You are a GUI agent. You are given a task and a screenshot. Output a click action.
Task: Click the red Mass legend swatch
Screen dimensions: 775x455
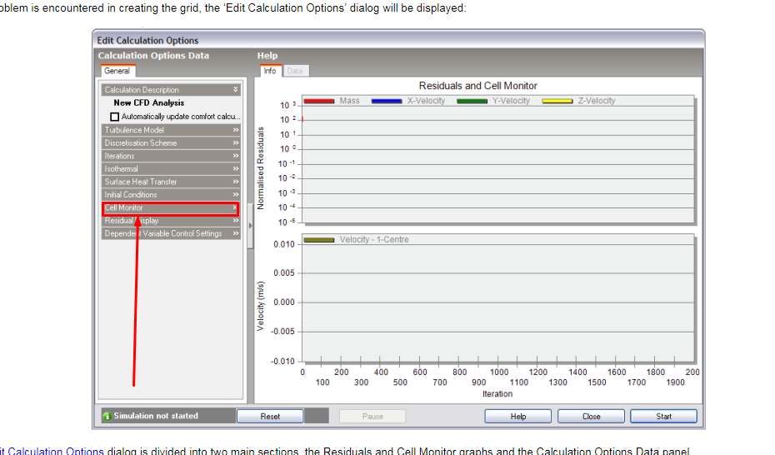click(x=319, y=101)
